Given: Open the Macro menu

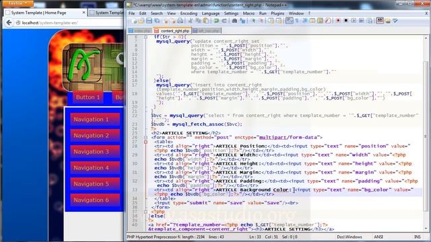Looking at the screenshot, I should click(248, 13).
